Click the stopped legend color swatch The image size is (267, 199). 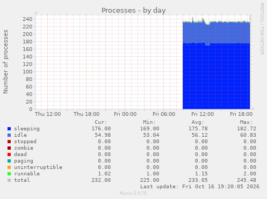tap(9, 142)
